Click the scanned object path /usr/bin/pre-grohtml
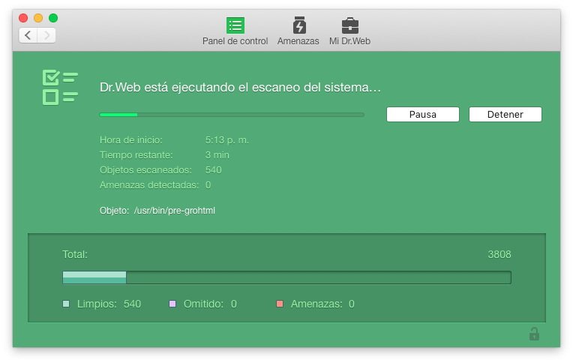The image size is (573, 363). click(175, 211)
